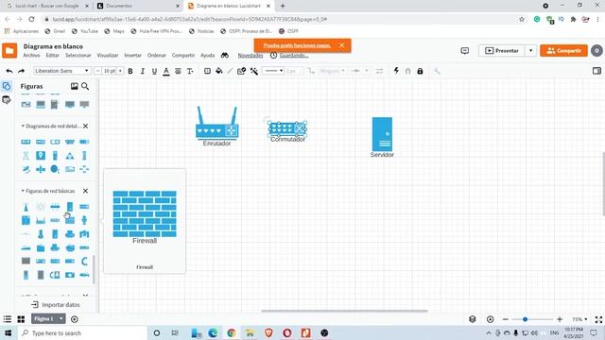Image resolution: width=605 pixels, height=340 pixels.
Task: Click the layers icon in bottom bar
Action: pyautogui.click(x=473, y=319)
